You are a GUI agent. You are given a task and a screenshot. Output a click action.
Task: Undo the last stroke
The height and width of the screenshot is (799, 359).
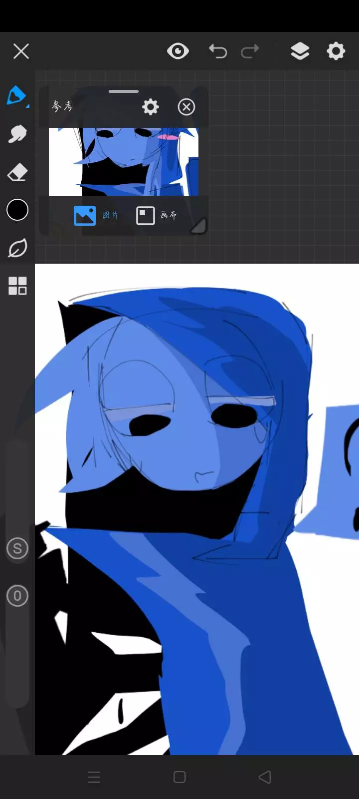(218, 51)
